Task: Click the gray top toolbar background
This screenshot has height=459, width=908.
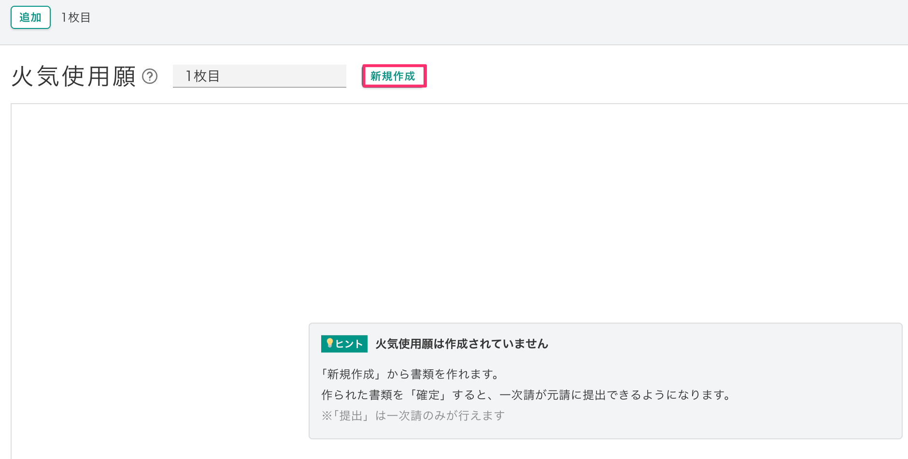Action: [483, 22]
